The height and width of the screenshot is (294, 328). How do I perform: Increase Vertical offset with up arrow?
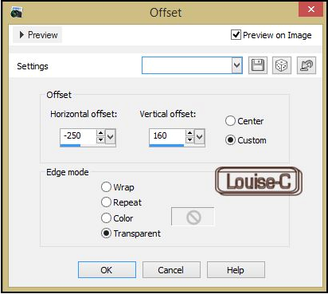tap(189, 133)
